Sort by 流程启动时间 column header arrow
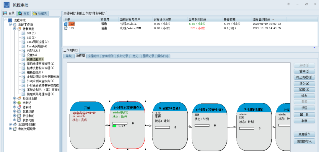The height and width of the screenshot is (152, 319). pos(273,19)
